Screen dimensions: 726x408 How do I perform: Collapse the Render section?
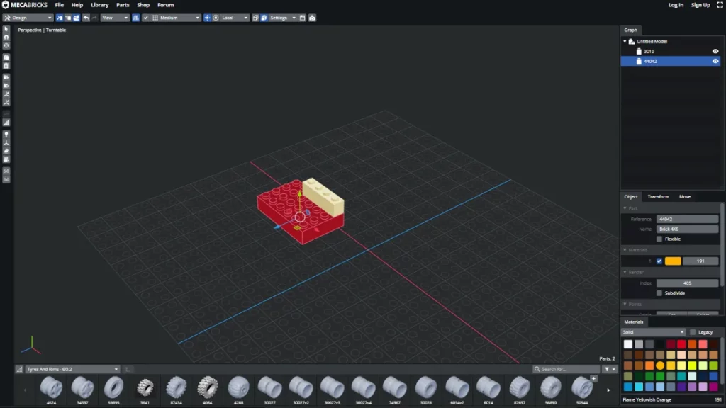(x=625, y=272)
